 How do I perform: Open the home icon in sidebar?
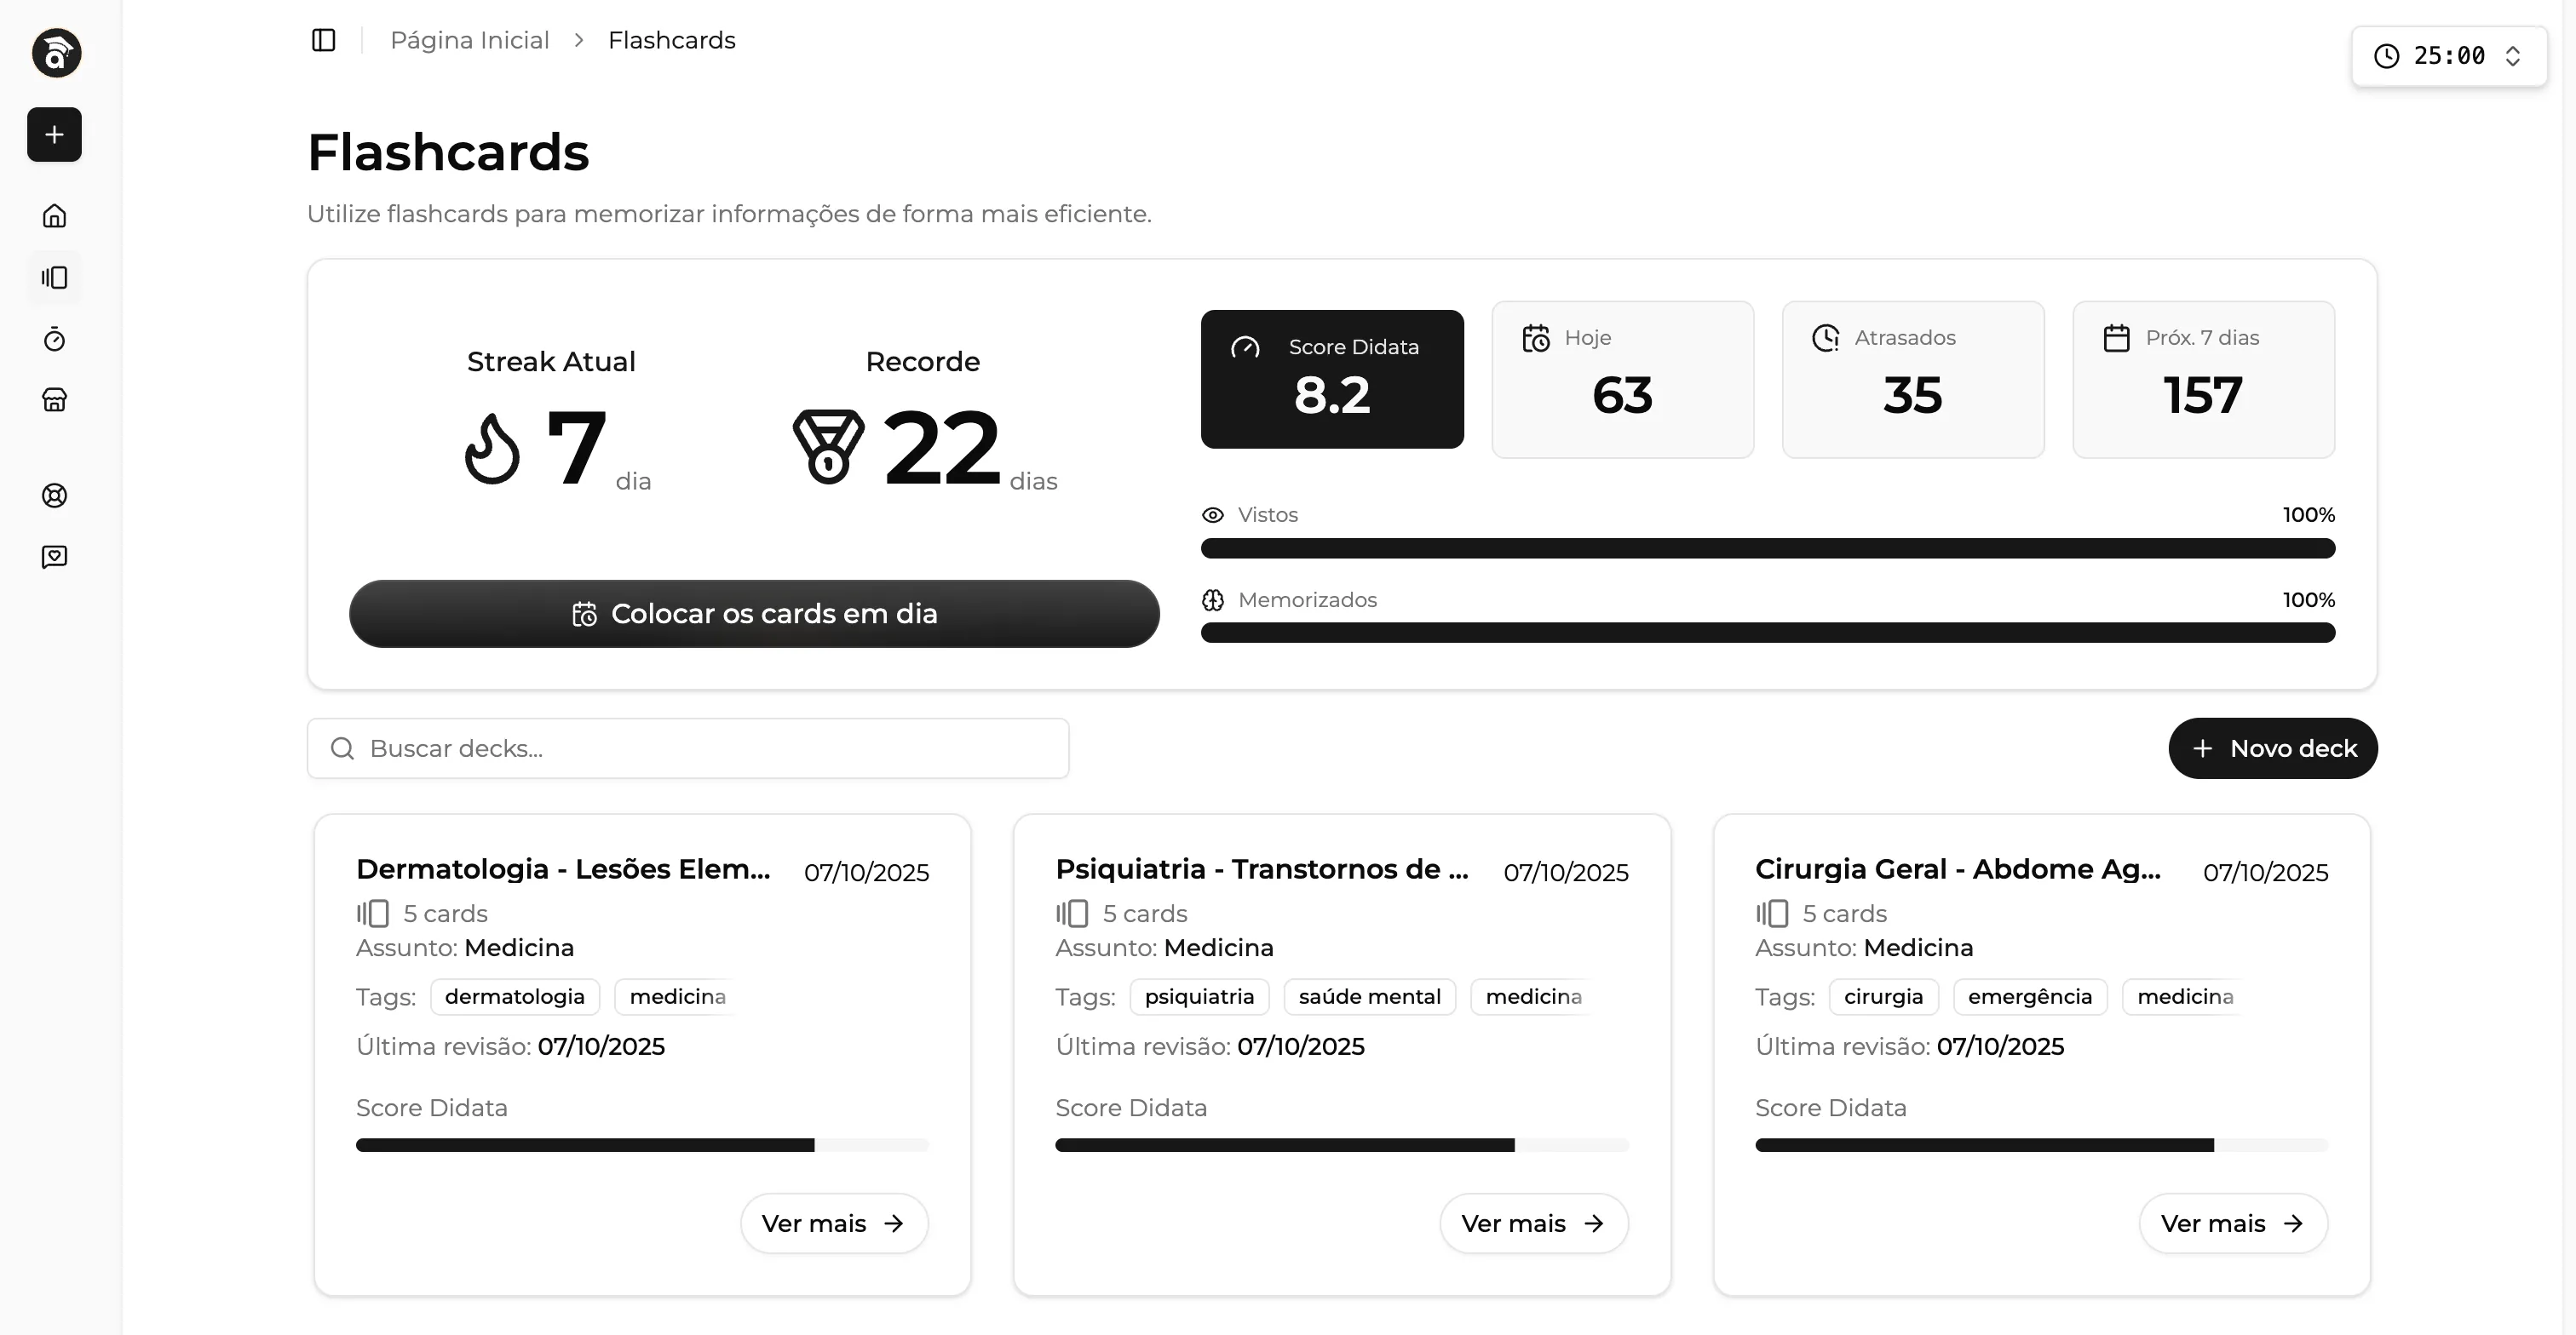(x=54, y=216)
